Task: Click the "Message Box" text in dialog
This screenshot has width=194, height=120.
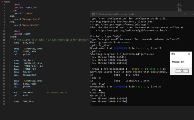Action: pyautogui.click(x=178, y=62)
